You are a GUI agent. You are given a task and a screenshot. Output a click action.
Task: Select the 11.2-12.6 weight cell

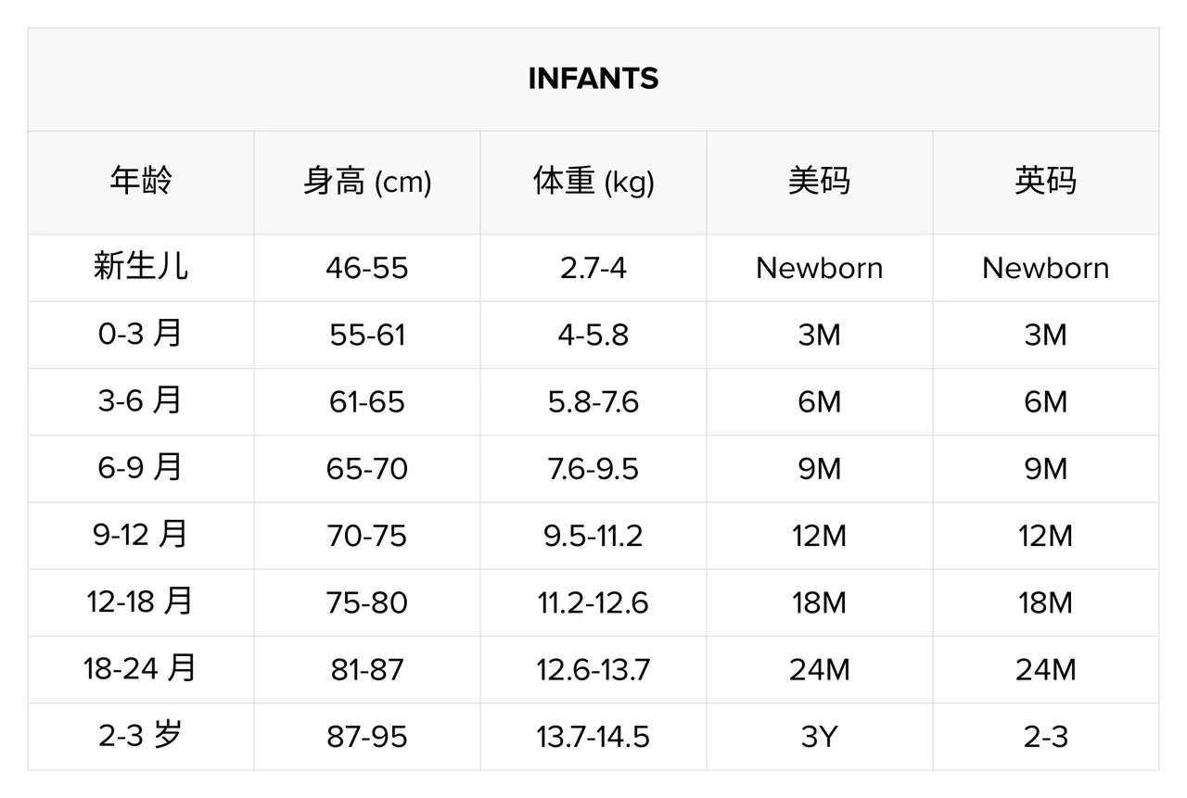pos(593,603)
